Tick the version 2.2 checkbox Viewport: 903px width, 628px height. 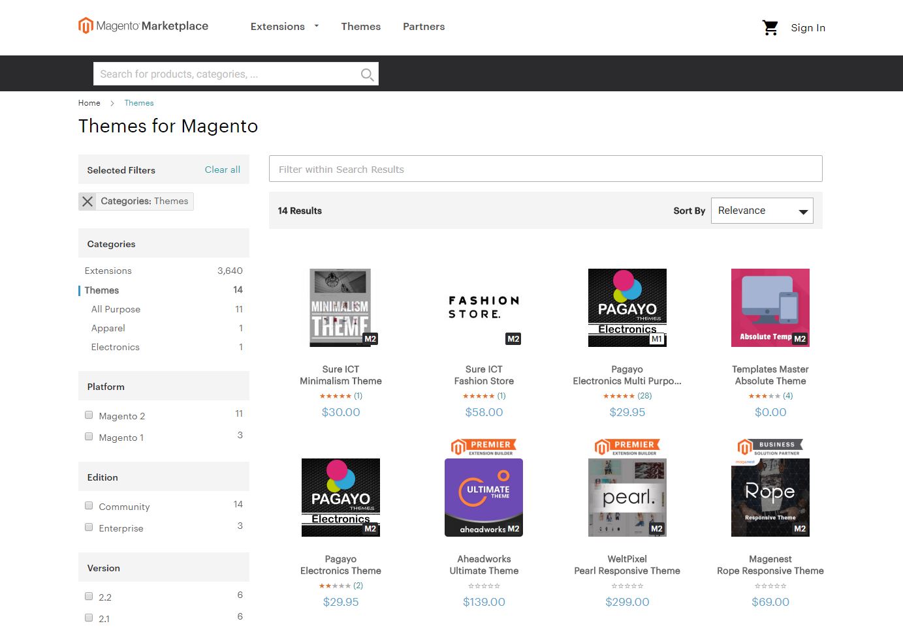pyautogui.click(x=89, y=596)
